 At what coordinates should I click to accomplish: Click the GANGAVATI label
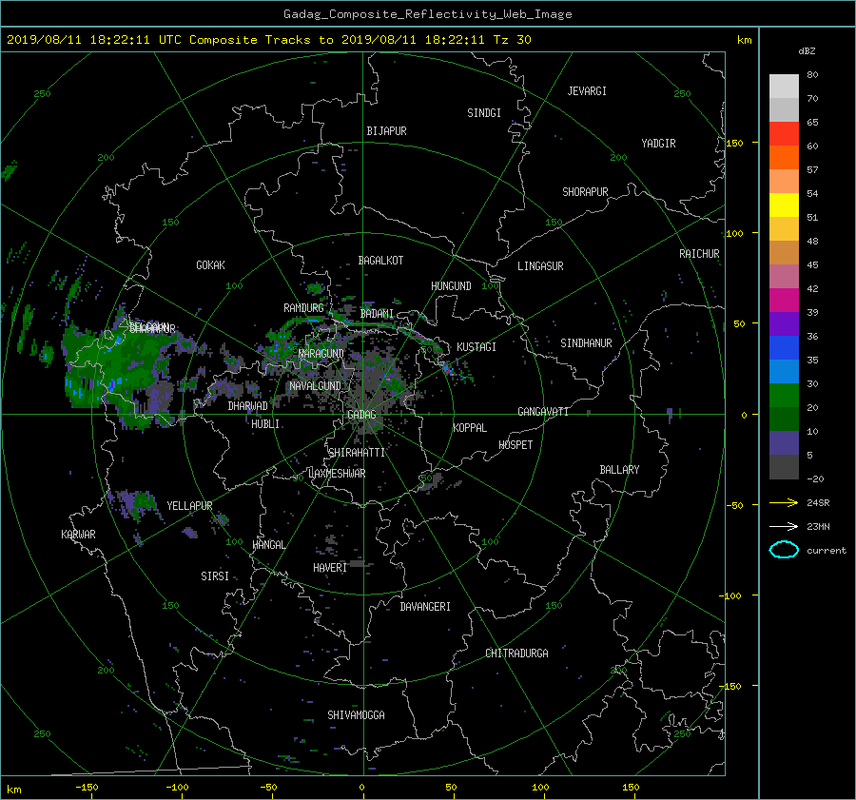coord(543,411)
